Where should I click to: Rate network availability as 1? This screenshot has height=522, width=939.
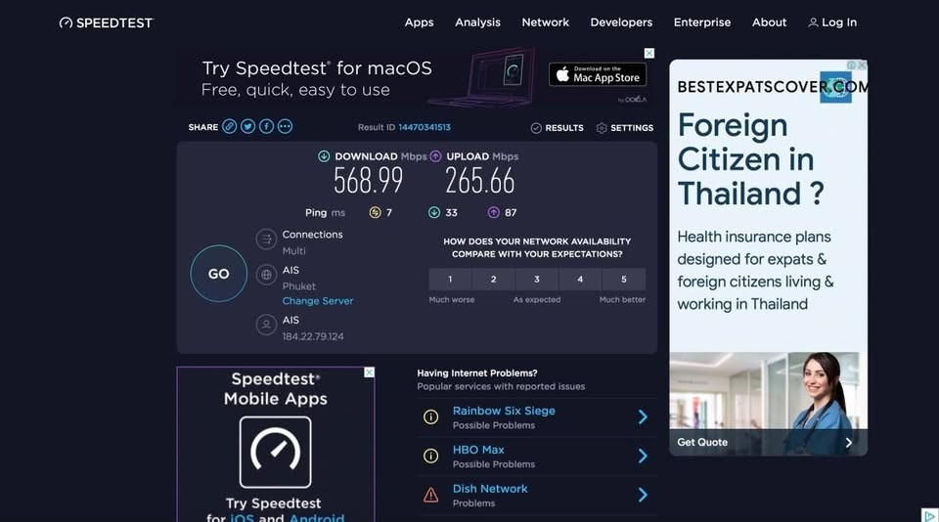coord(450,280)
